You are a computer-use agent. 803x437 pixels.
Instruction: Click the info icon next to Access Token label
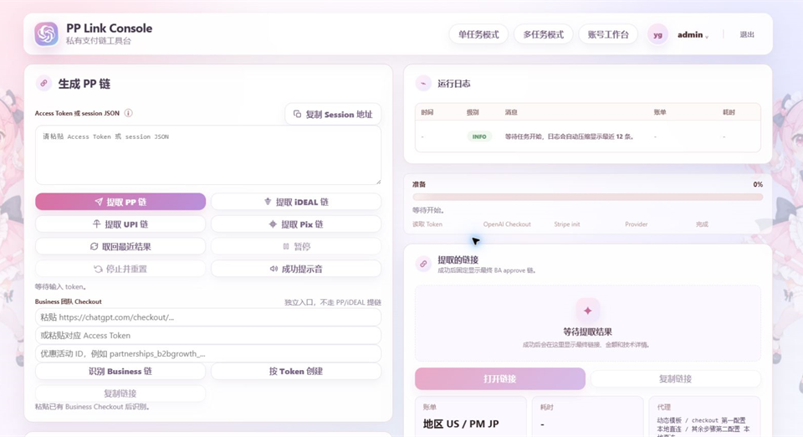pos(129,113)
